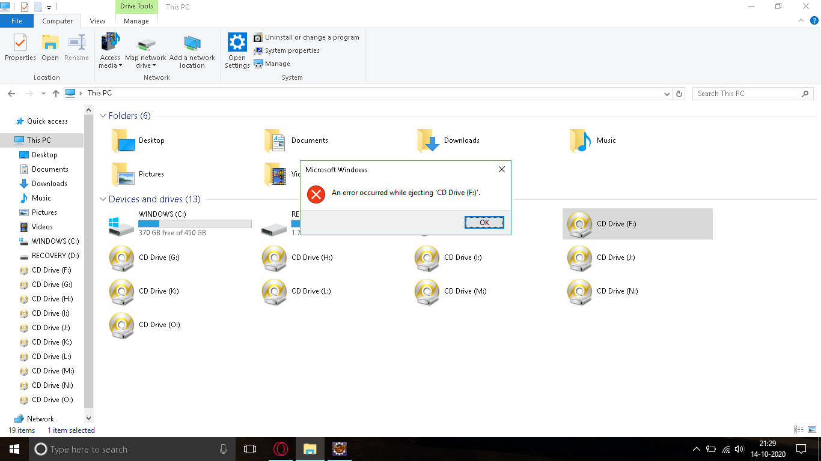821x461 pixels.
Task: Switch to details view layout
Action: [x=799, y=430]
